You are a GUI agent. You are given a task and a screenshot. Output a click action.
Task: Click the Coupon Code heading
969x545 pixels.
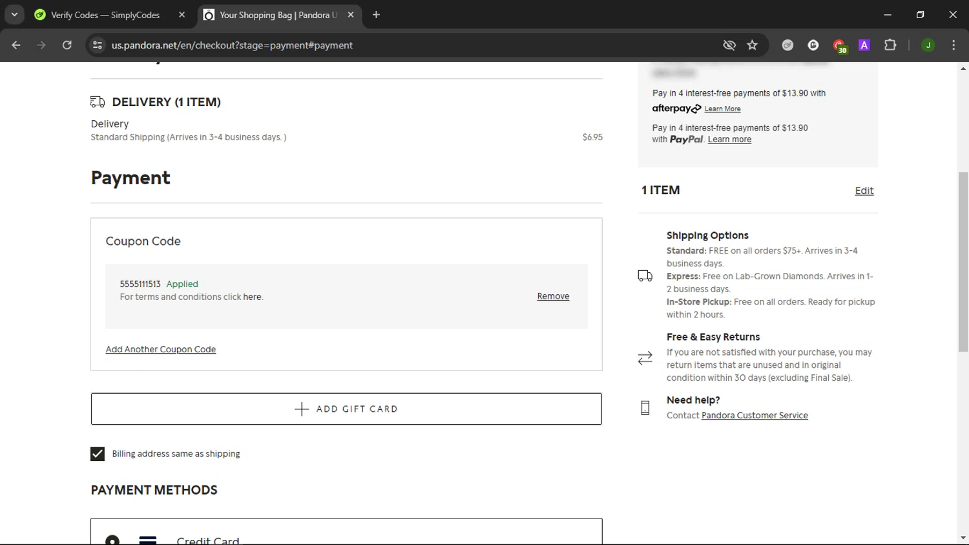(x=143, y=241)
